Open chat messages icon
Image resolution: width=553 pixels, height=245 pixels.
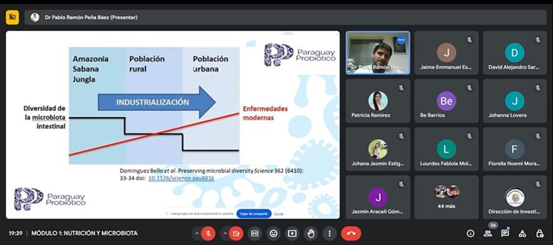click(505, 233)
